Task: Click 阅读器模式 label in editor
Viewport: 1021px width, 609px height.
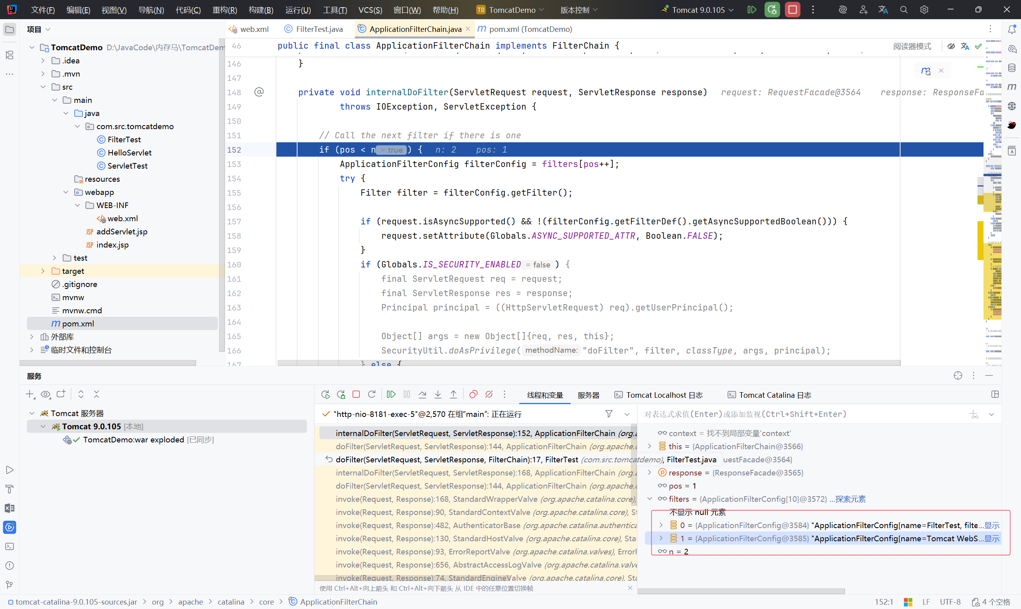Action: (x=912, y=46)
